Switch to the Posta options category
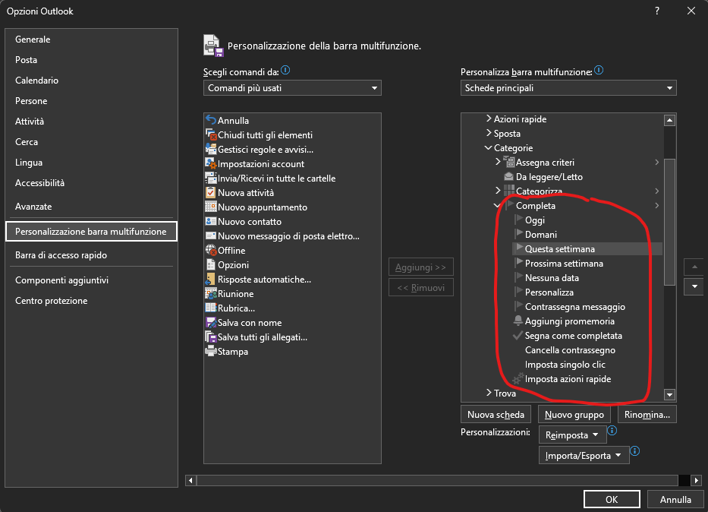Image resolution: width=708 pixels, height=512 pixels. [x=91, y=60]
